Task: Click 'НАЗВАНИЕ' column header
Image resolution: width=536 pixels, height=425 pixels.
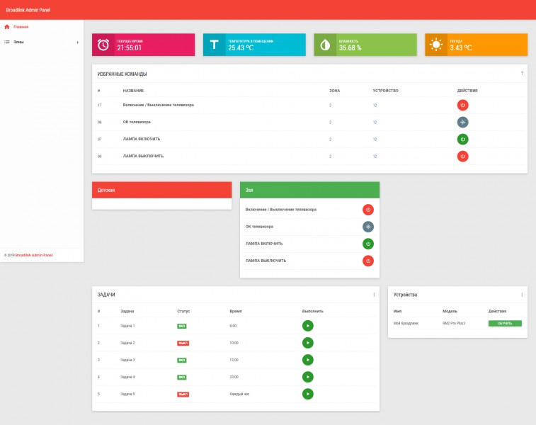Action: point(133,91)
